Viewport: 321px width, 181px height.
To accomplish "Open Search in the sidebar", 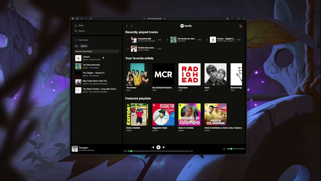I will [x=79, y=31].
